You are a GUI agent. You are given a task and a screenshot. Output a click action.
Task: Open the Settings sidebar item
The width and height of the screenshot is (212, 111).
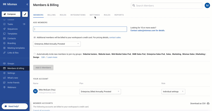tap(11, 73)
